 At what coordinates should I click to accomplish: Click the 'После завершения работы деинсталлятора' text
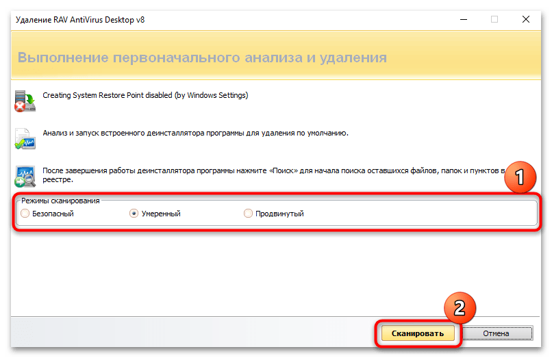pyautogui.click(x=274, y=175)
